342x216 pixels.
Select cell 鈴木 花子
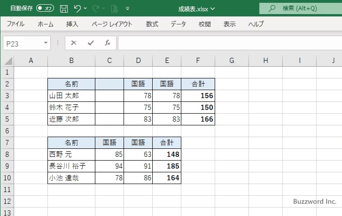71,108
